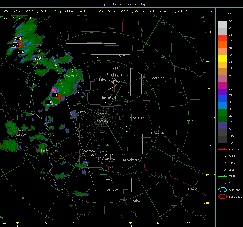This screenshot has width=243, height=227.
Task: Click the RockyMH label
Action: tap(71, 76)
